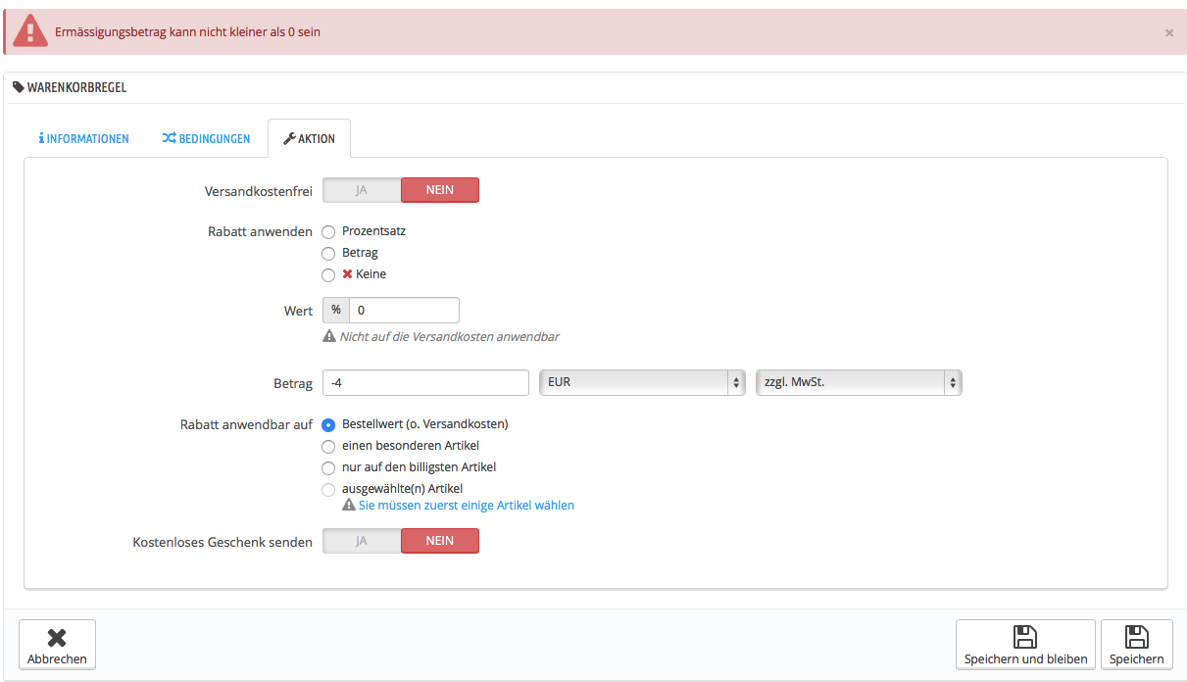The image size is (1187, 682).
Task: Click the X icon on Abbrechen
Action: click(57, 638)
